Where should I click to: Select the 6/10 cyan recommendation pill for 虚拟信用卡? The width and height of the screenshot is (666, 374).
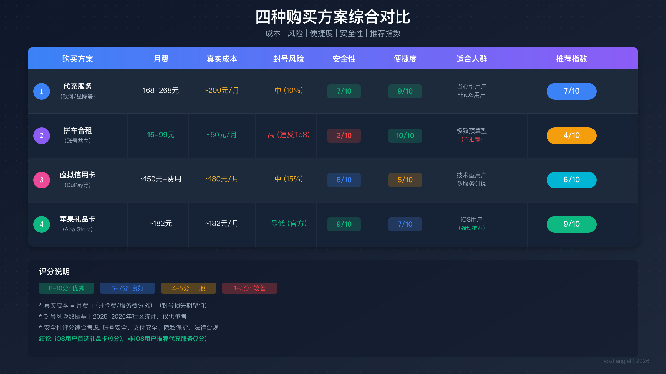point(571,180)
